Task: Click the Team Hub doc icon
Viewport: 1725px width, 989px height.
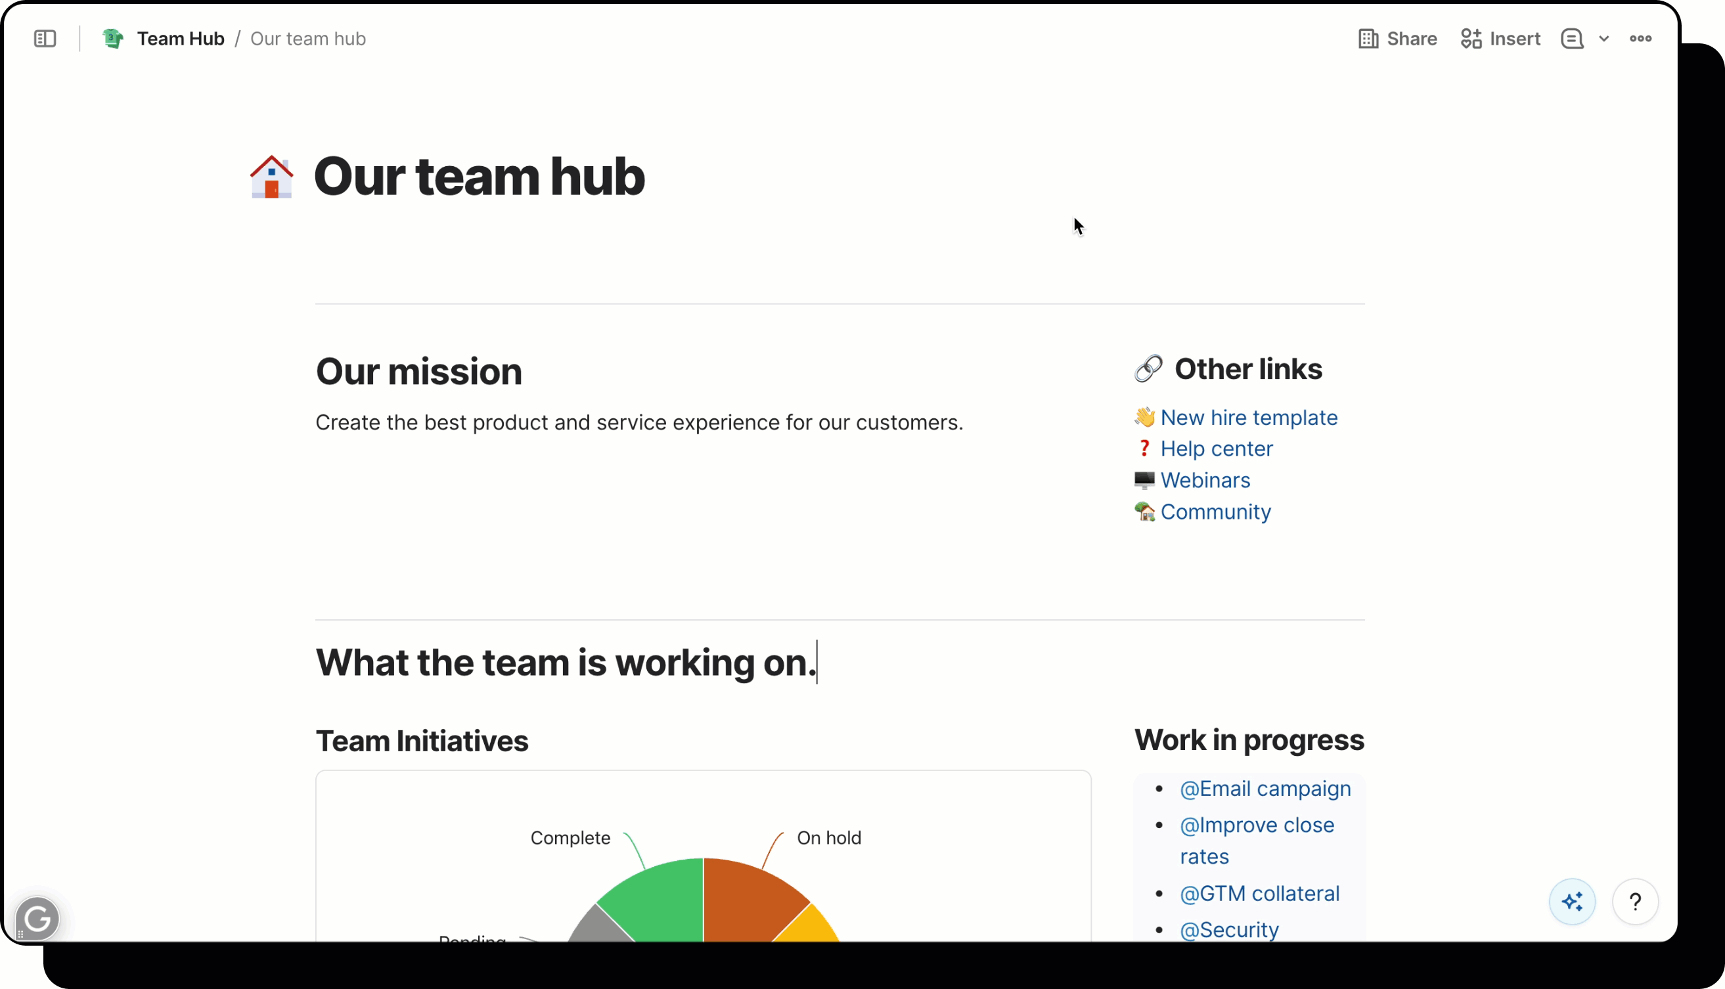Action: pos(113,39)
